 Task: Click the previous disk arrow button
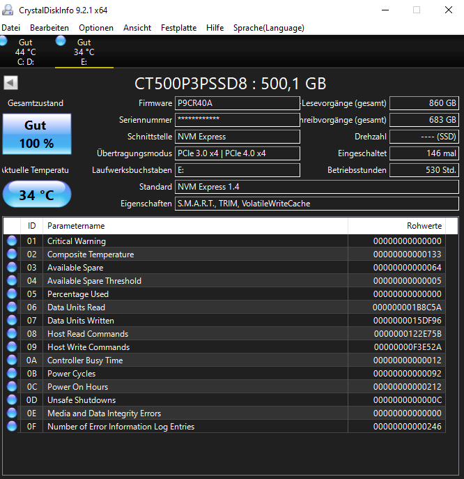10,83
